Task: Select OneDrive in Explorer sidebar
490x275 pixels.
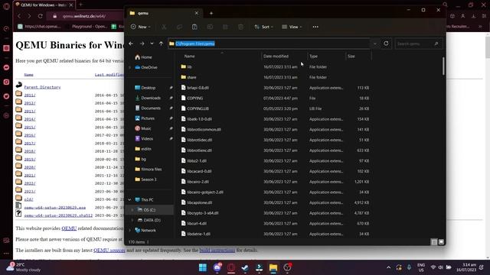Action: click(145, 67)
